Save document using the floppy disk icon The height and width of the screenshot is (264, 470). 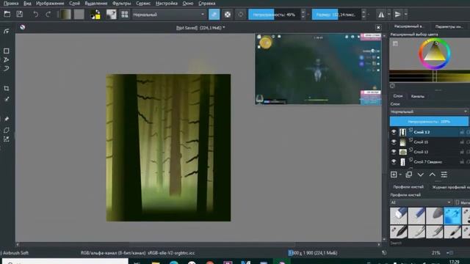pyautogui.click(x=20, y=14)
